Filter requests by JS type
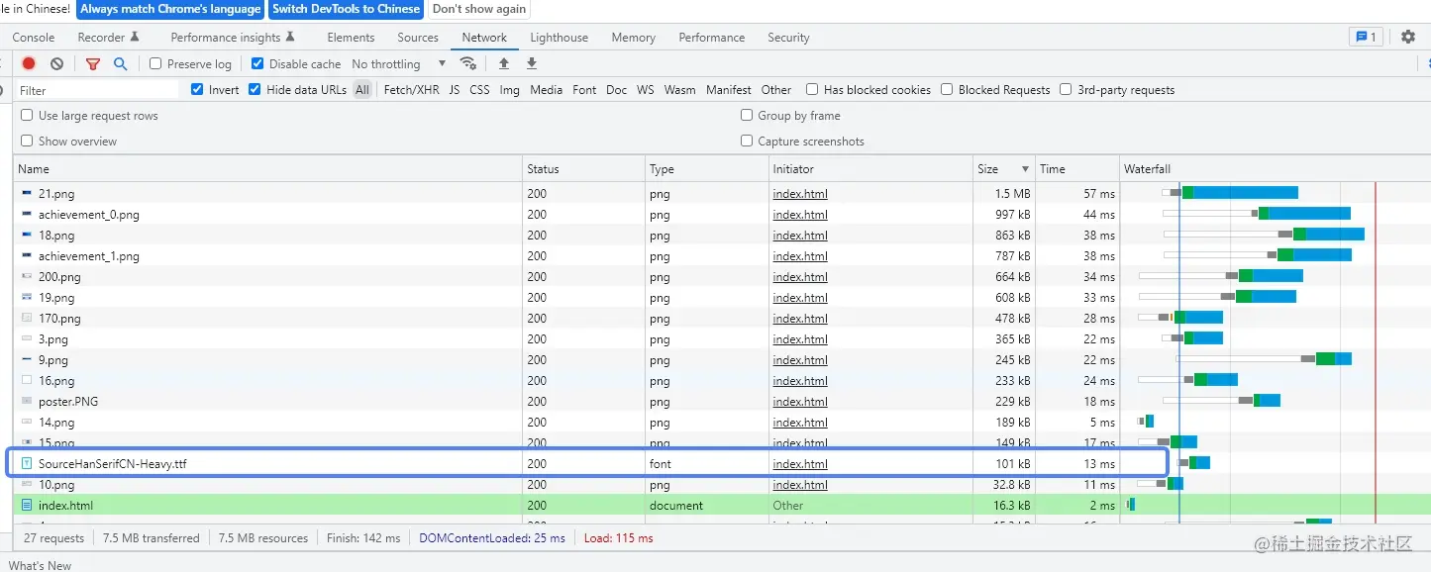 (454, 89)
